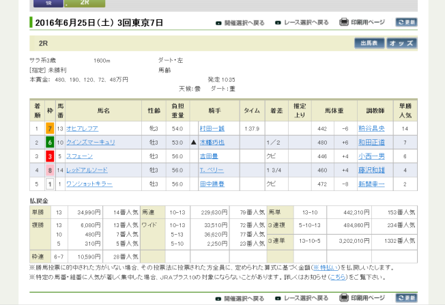The width and height of the screenshot is (445, 305).
Task: Open horse link クインズマーキュリー
Action: [91, 142]
